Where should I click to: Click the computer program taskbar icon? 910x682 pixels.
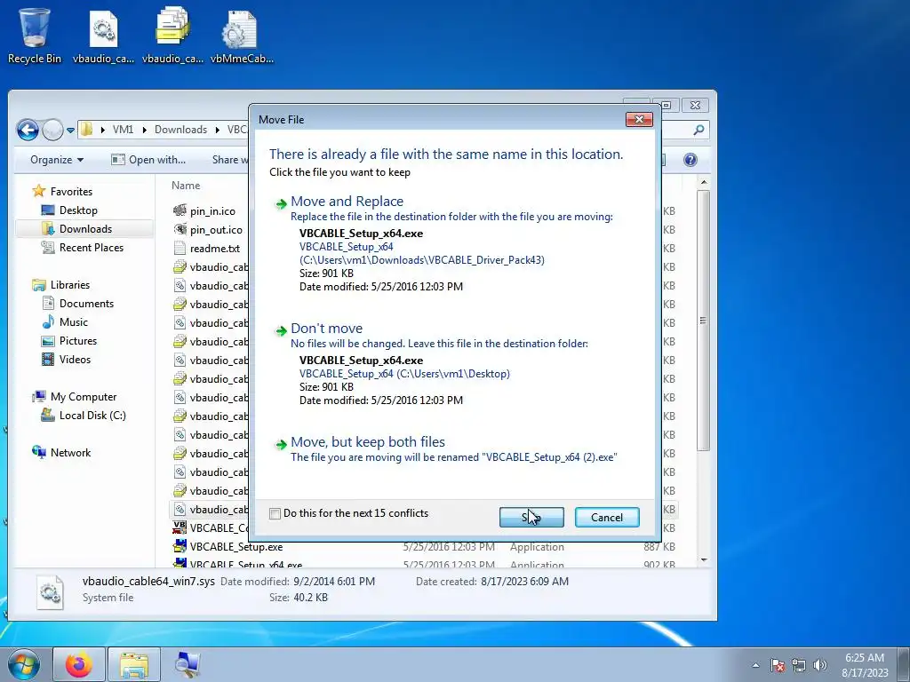tap(188, 664)
